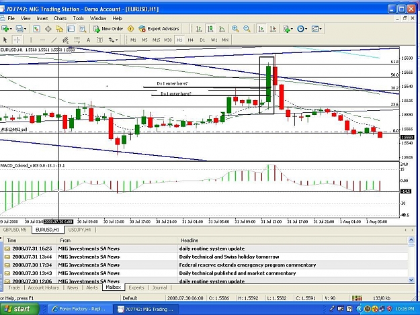Toggle the Market Watch window icon
The image size is (420, 315).
pyautogui.click(x=36, y=29)
